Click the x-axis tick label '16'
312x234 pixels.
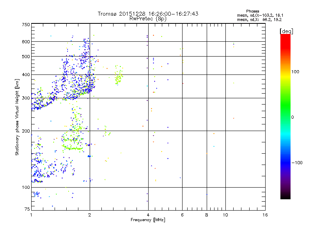(265, 215)
